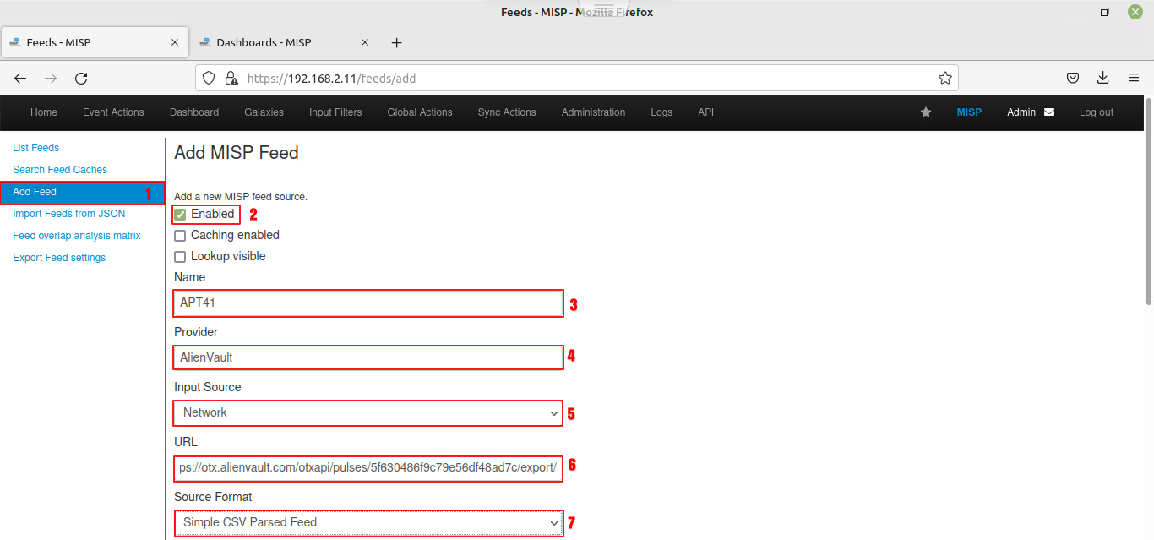
Task: Uncheck the Enabled checkbox
Action: coord(180,215)
